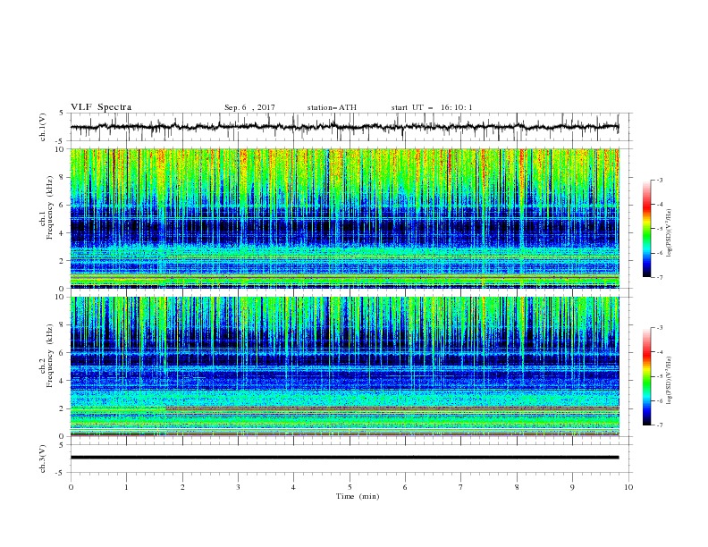Click the "ch.3(V)" waveform axis label
Image resolution: width=708 pixels, height=547 pixels.
click(x=43, y=459)
